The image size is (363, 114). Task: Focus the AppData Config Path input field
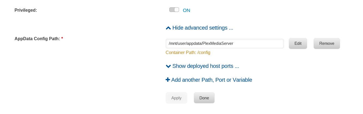coord(225,43)
